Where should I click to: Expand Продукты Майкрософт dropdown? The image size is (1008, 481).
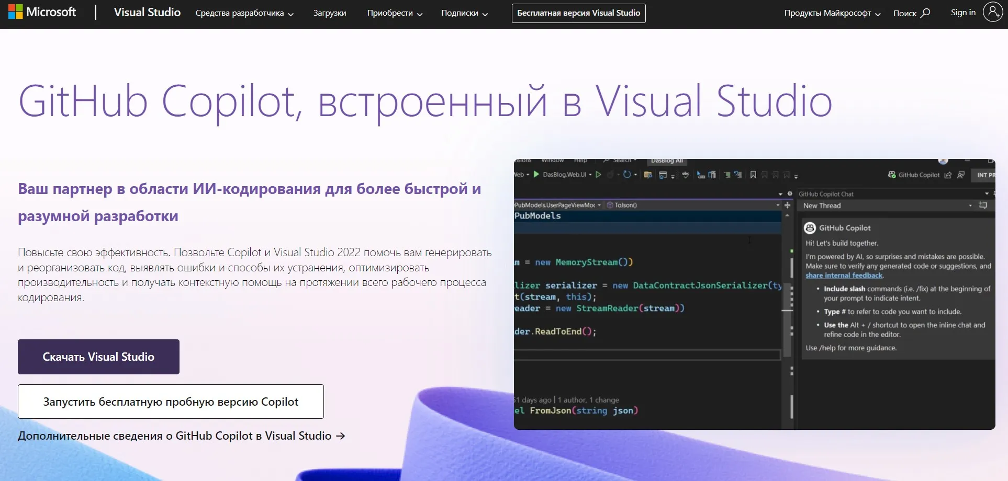[x=832, y=13]
